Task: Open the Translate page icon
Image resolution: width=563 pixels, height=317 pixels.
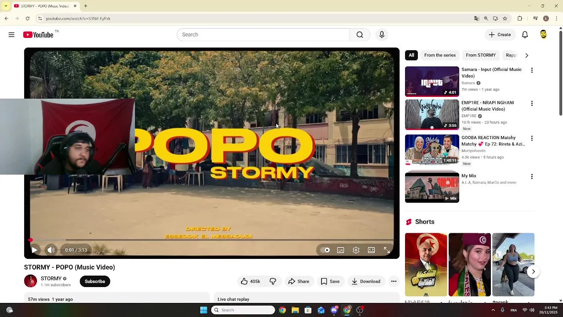Action: [x=476, y=18]
